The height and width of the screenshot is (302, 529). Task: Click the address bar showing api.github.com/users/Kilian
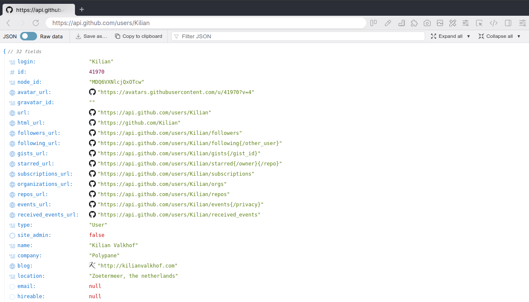coord(206,23)
